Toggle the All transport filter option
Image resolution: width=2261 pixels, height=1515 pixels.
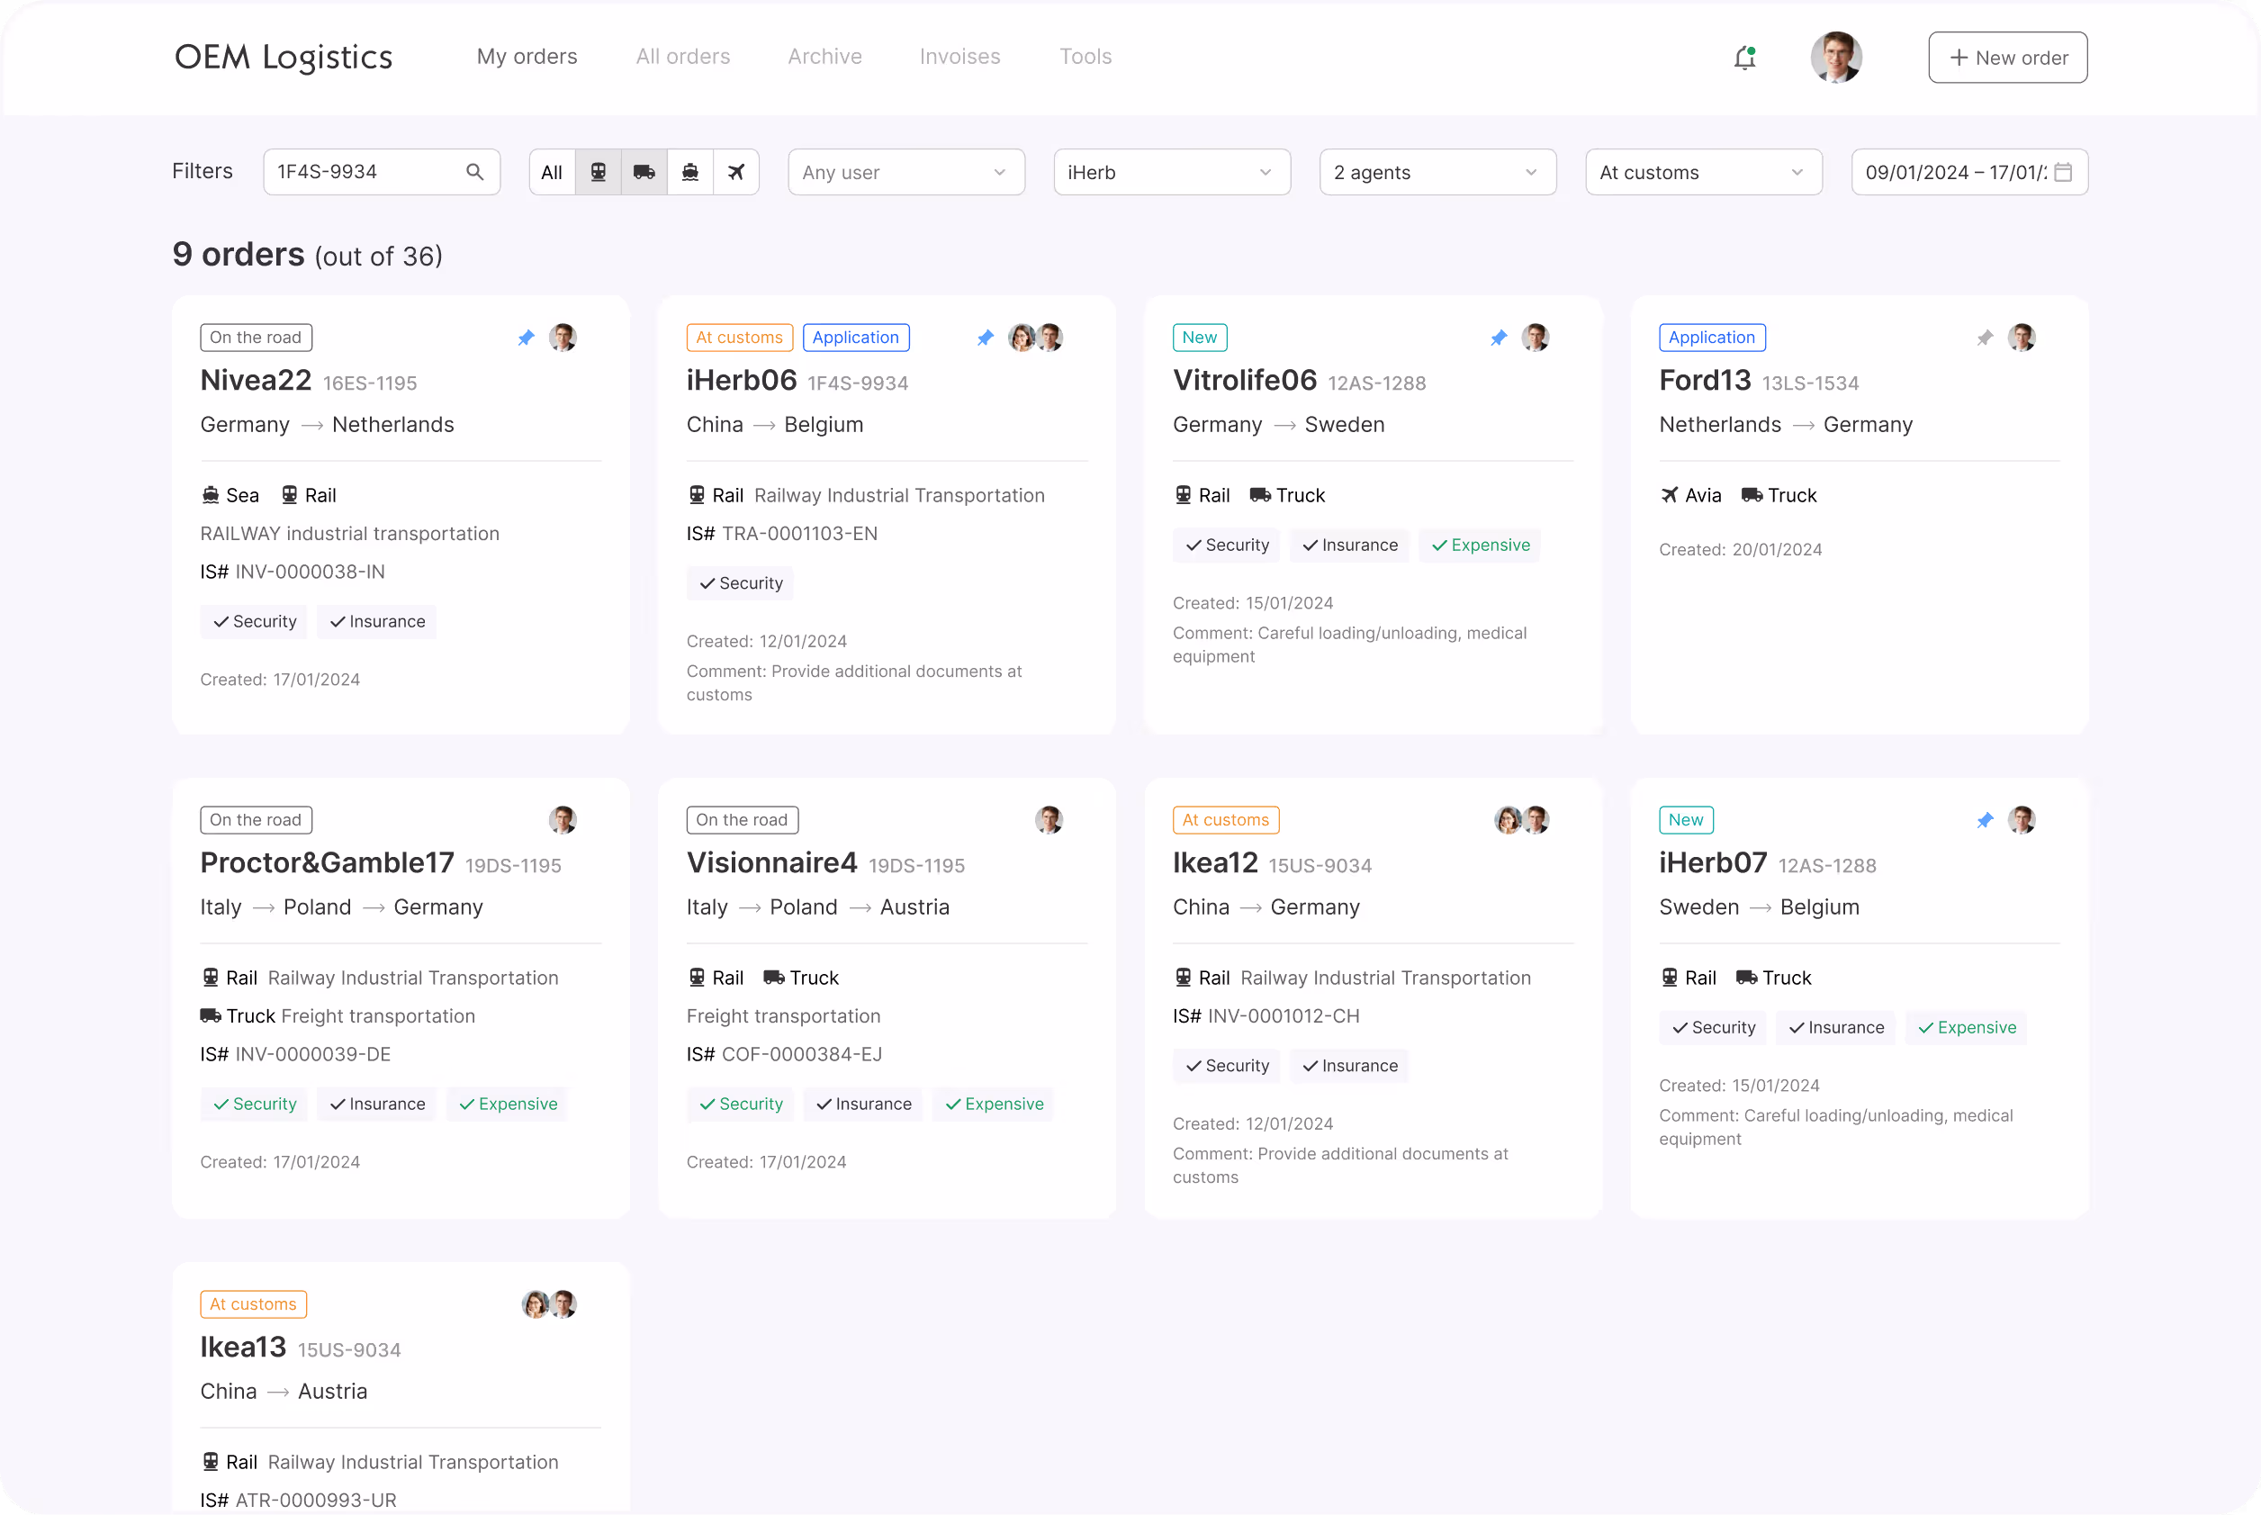point(552,172)
